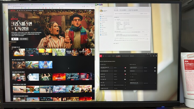Image resolution: width=194 pixels, height=109 pixels.
Task: Open 홈 in Windows Settings sidebar
Action: click(x=102, y=15)
